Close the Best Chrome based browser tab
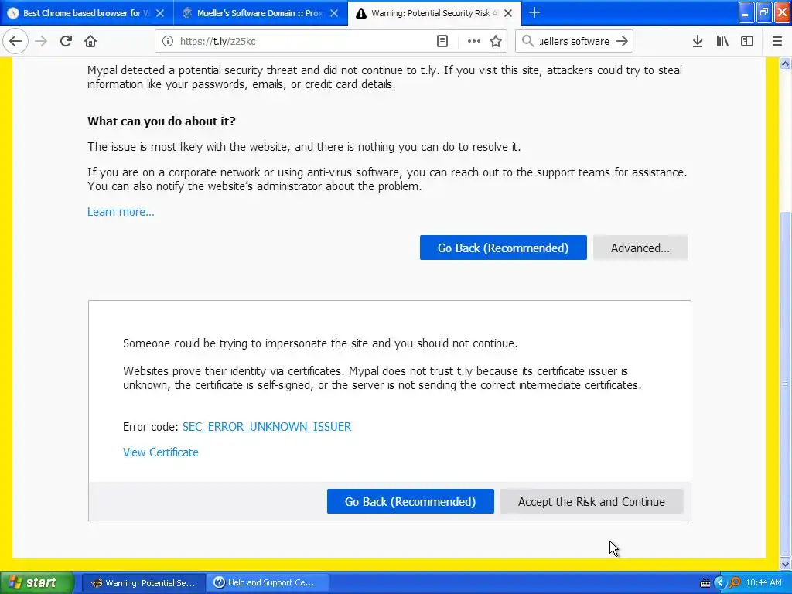The height and width of the screenshot is (594, 792). point(159,13)
